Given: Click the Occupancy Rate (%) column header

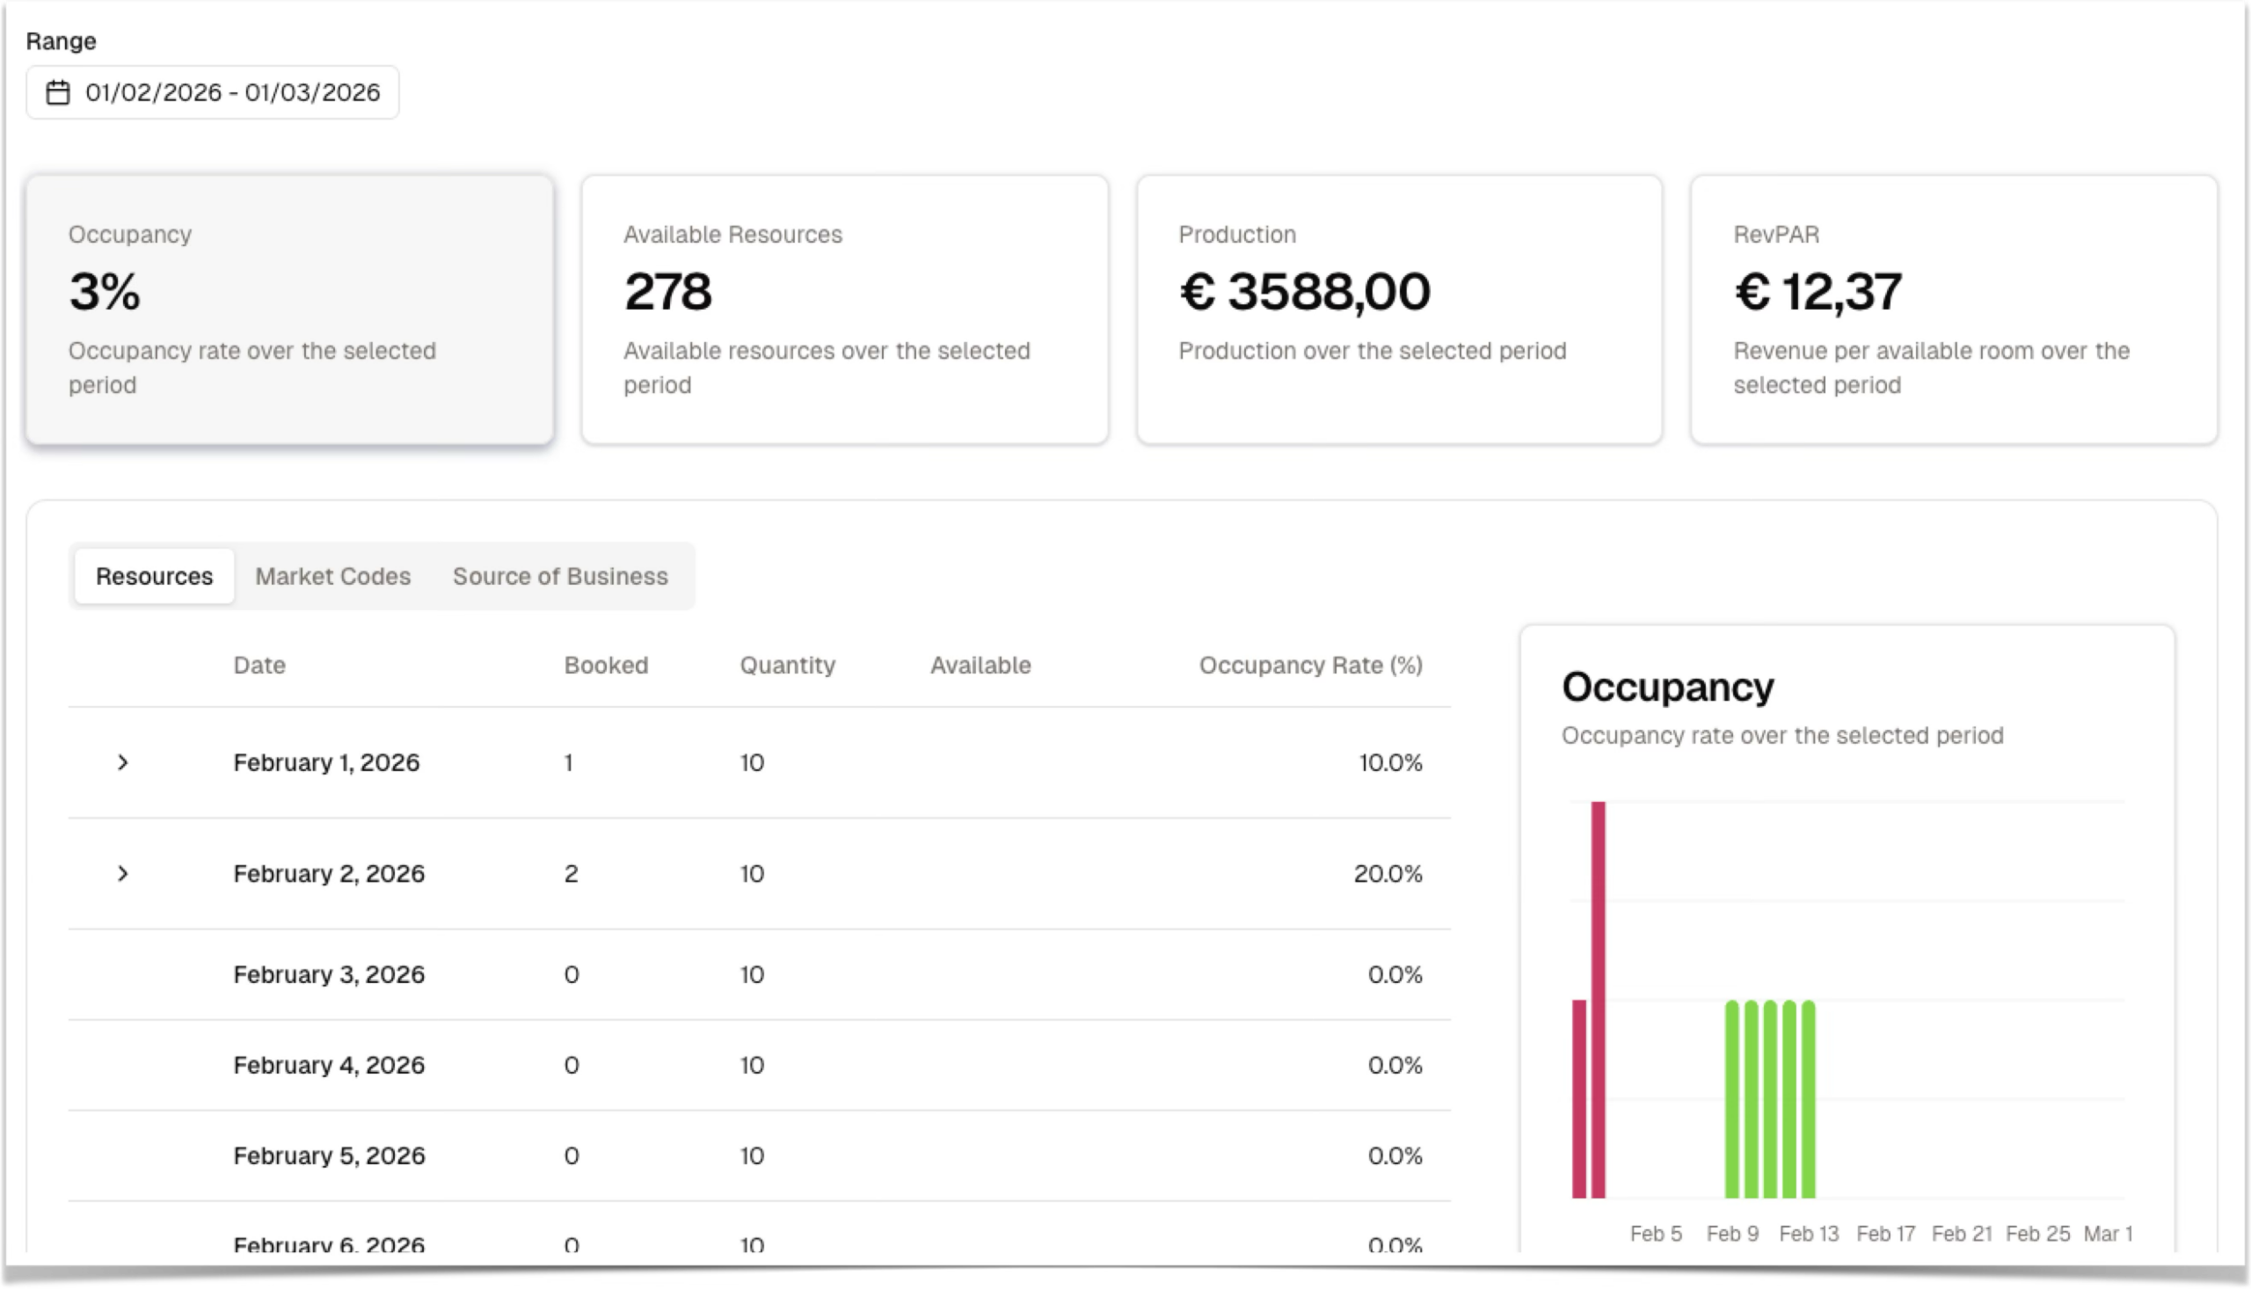Looking at the screenshot, I should click(x=1310, y=665).
